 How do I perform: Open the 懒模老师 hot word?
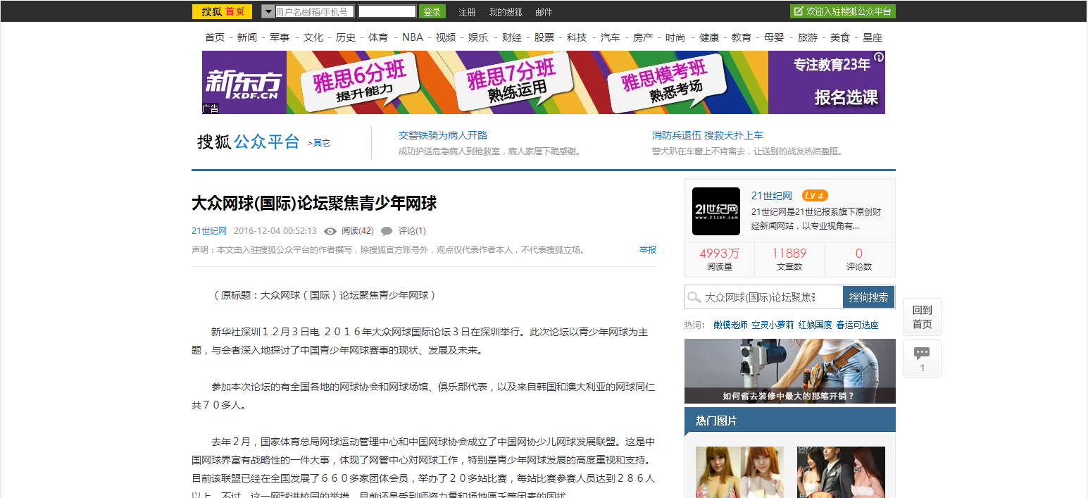pyautogui.click(x=730, y=325)
